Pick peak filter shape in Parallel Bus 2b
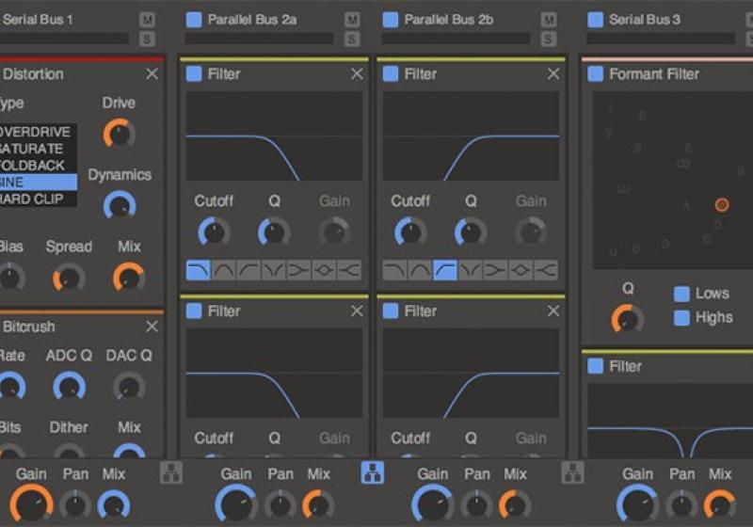 point(520,271)
